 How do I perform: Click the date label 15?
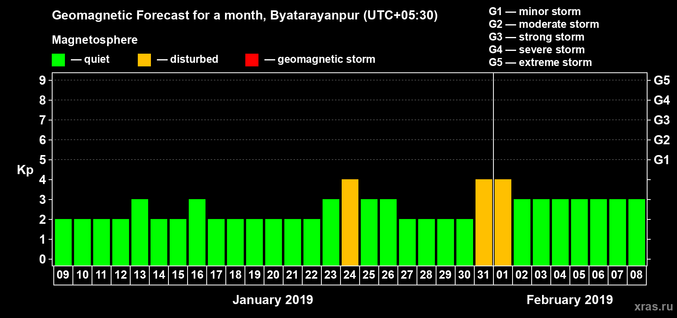pyautogui.click(x=178, y=275)
